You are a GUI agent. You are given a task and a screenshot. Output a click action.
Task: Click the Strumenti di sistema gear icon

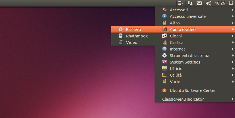(164, 55)
